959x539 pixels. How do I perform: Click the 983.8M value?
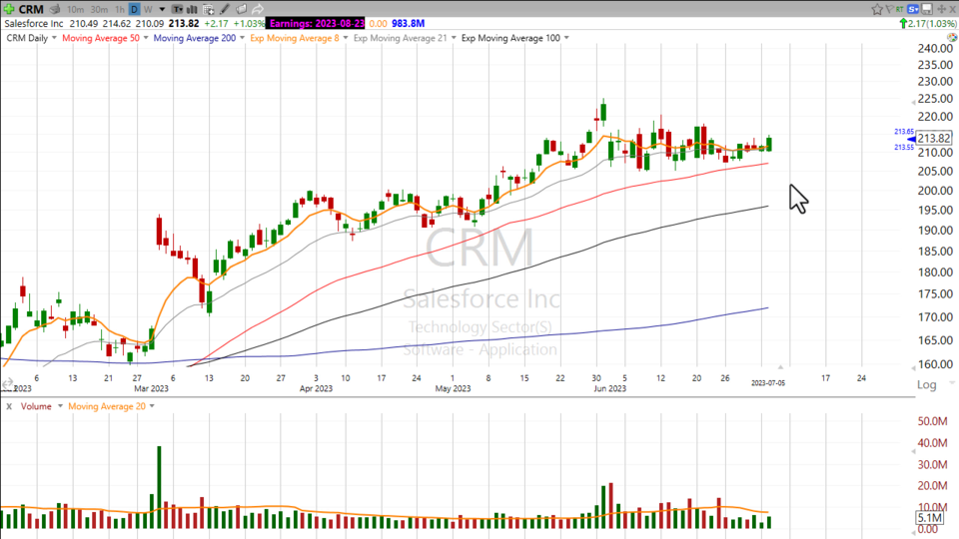coord(408,23)
